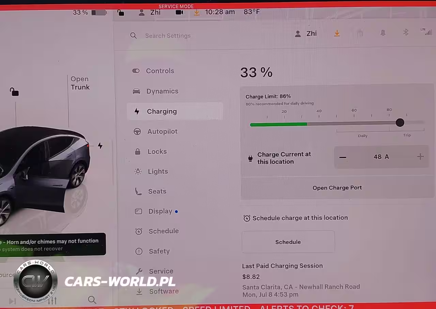Click the charge limit slider handle
The width and height of the screenshot is (436, 309).
pyautogui.click(x=400, y=123)
